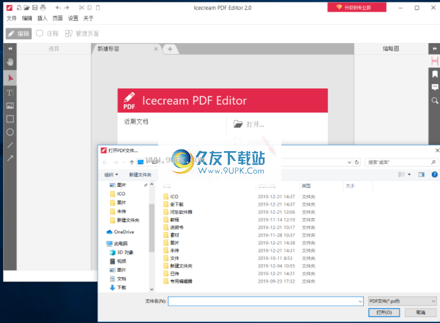
Task: Select the Text tool in the left toolbar
Action: (10, 93)
